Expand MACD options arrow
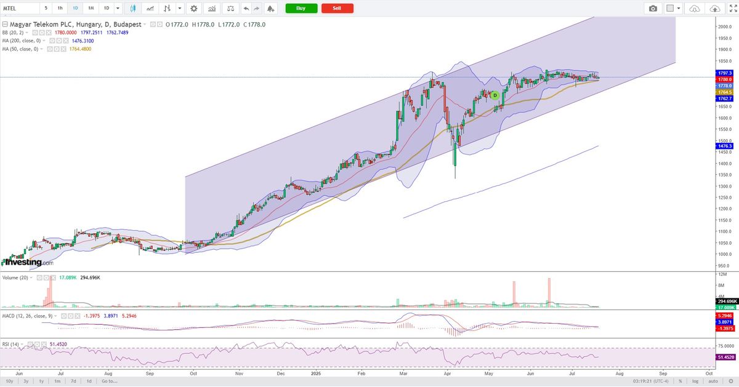The image size is (739, 387). point(54,315)
